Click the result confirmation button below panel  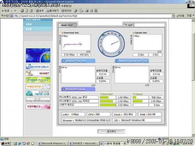(x=111, y=131)
